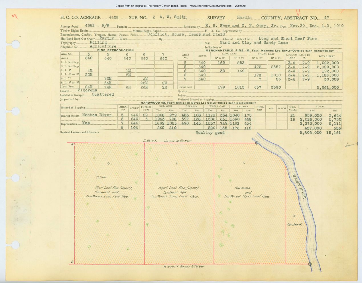Click the HARDWOOD (M. FEET) Scribner-Doyle heading
Screen dimensions: 362x283
click(198, 103)
